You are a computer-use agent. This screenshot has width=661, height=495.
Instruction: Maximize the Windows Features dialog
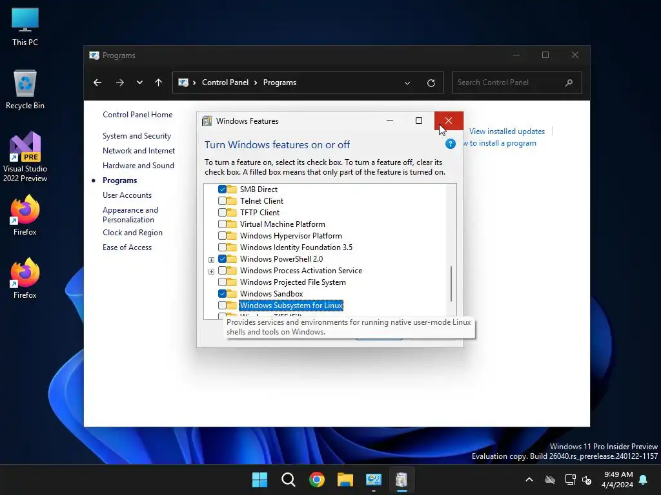(x=418, y=121)
